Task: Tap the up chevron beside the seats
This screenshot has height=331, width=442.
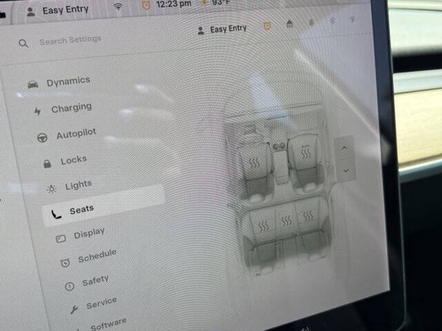Action: point(344,148)
